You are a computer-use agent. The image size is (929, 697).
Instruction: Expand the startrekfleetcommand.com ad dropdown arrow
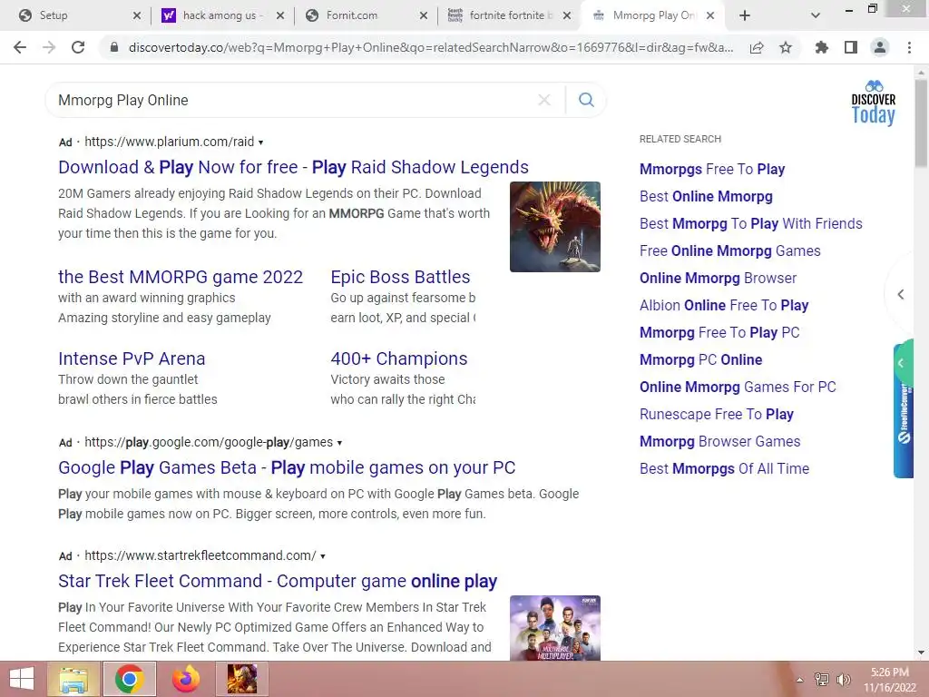coord(323,556)
